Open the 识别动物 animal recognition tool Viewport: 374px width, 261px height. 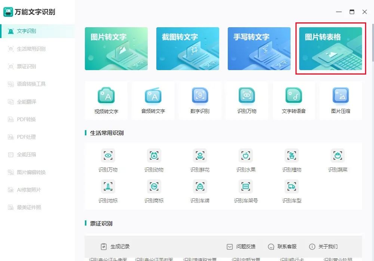coord(154,158)
